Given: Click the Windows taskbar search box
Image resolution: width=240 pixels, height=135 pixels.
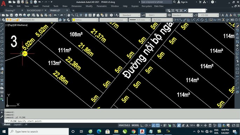Looking at the screenshot, I should [x=38, y=132].
